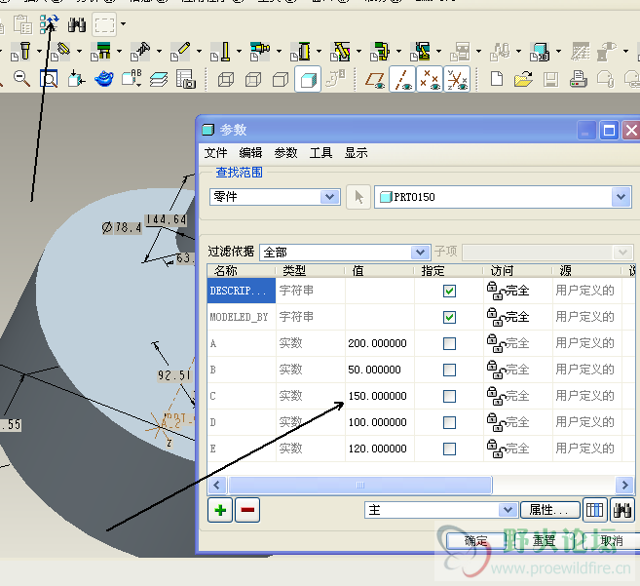This screenshot has width=640, height=586.
Task: Uncheck the designate box for DESCRIP row
Action: tap(449, 291)
